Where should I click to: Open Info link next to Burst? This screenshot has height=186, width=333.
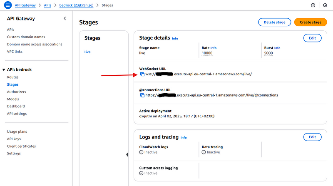click(x=277, y=48)
